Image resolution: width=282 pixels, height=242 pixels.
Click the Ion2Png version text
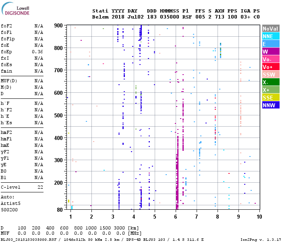coord(261,240)
